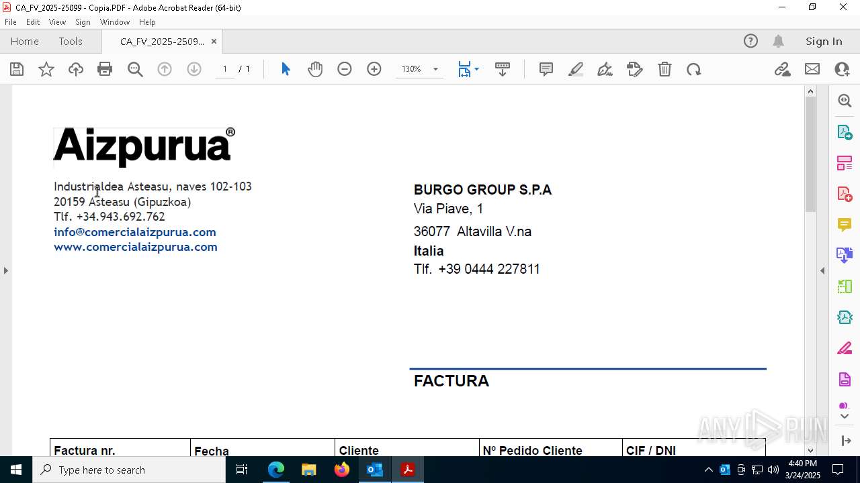Open the help question mark icon

tap(750, 42)
